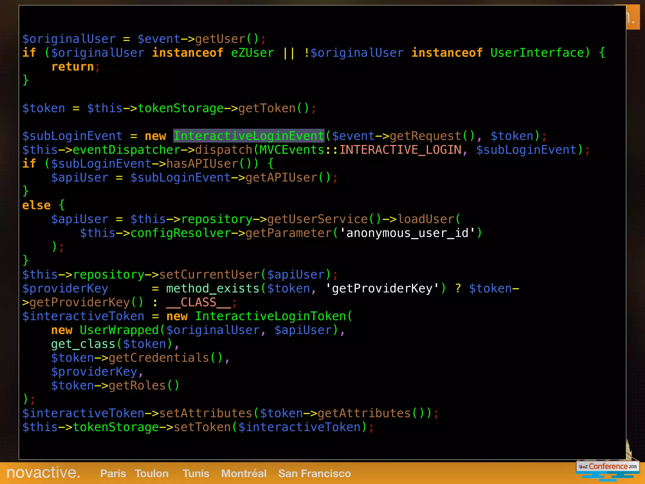This screenshot has width=645, height=484.
Task: Click the San Francisco footer label
Action: point(314,473)
